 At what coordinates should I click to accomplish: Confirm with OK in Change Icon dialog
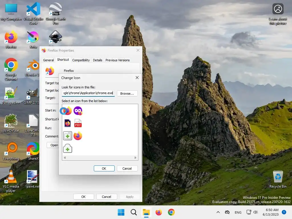104,168
